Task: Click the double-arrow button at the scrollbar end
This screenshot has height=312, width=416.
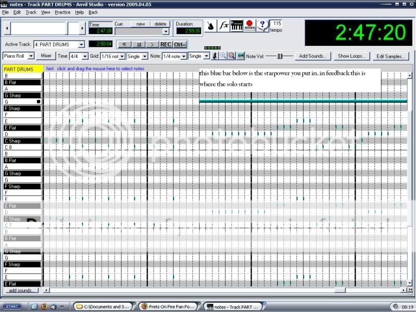Action: point(410,290)
